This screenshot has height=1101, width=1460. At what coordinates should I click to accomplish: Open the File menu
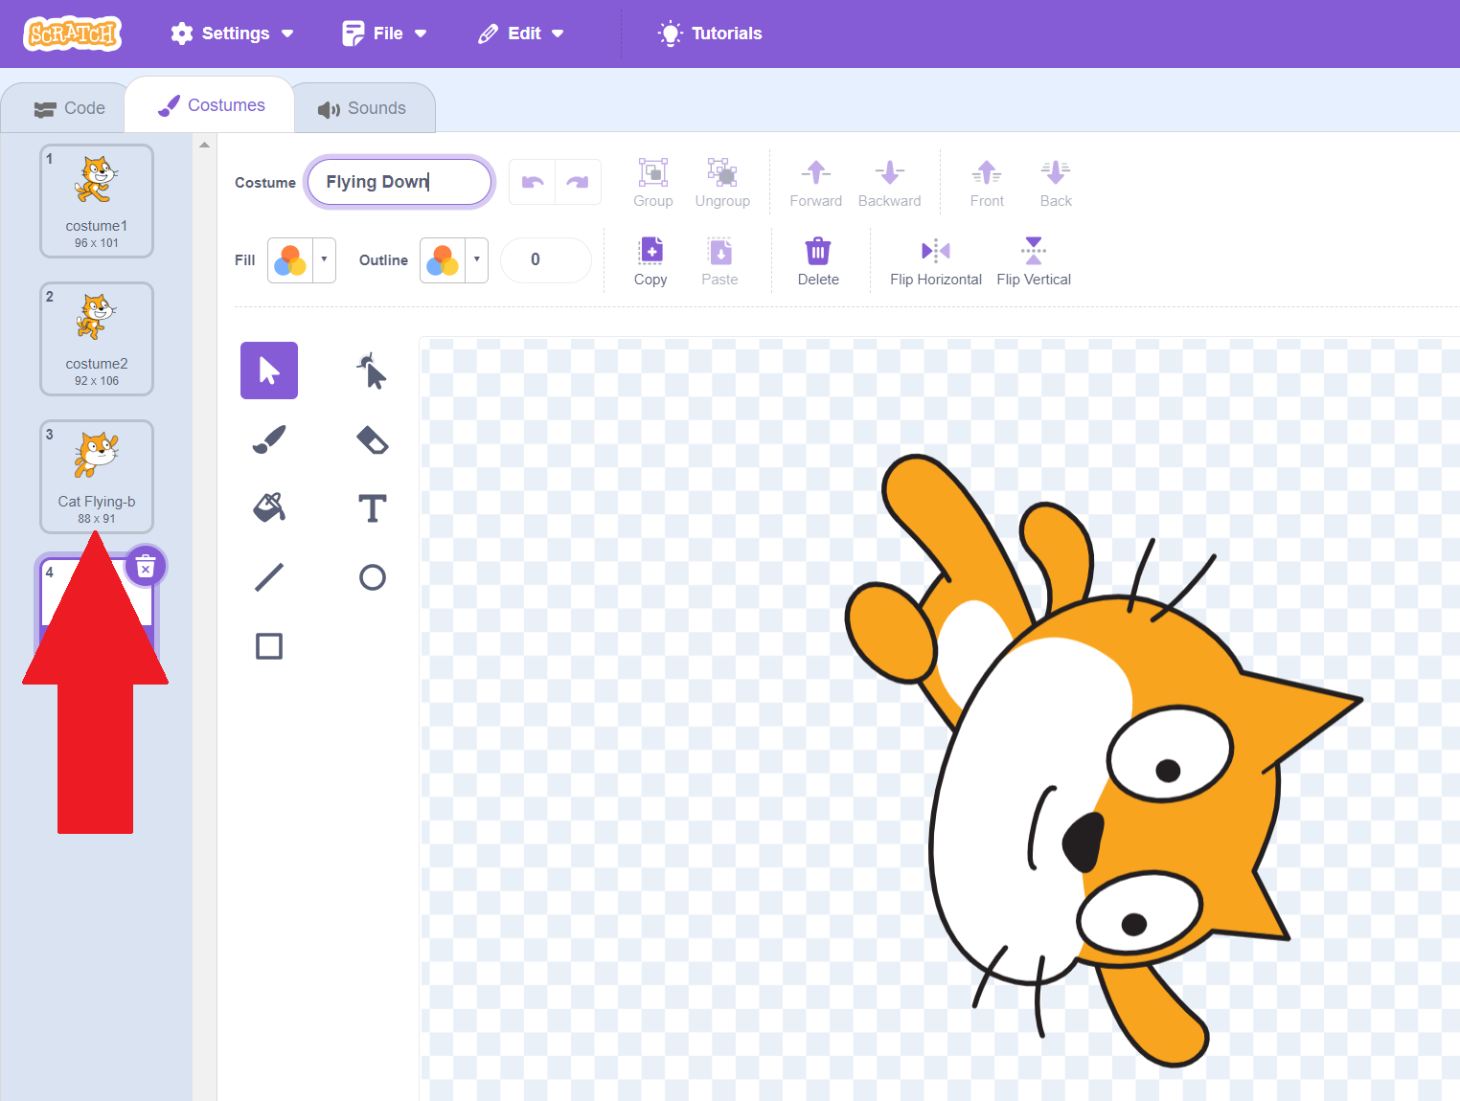(x=384, y=34)
